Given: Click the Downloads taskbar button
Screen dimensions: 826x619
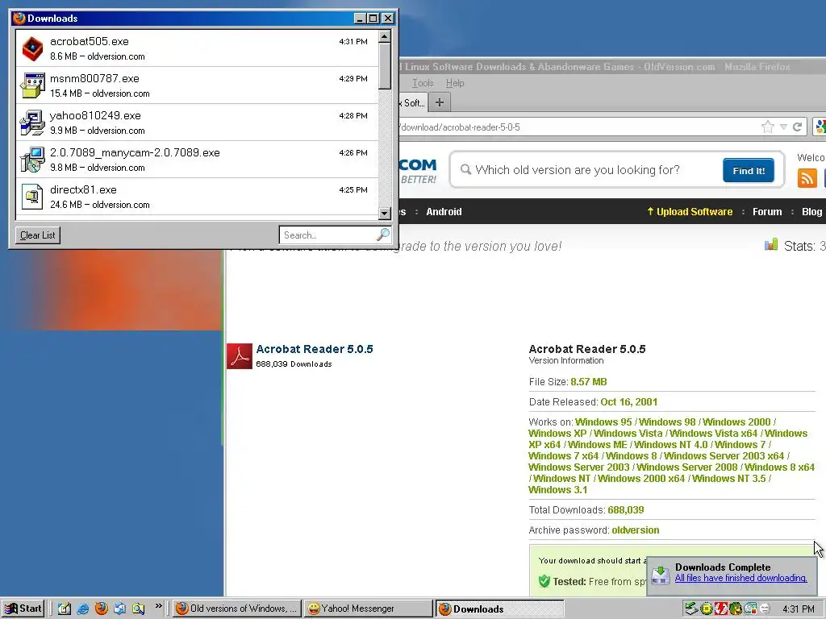Looking at the screenshot, I should (499, 609).
